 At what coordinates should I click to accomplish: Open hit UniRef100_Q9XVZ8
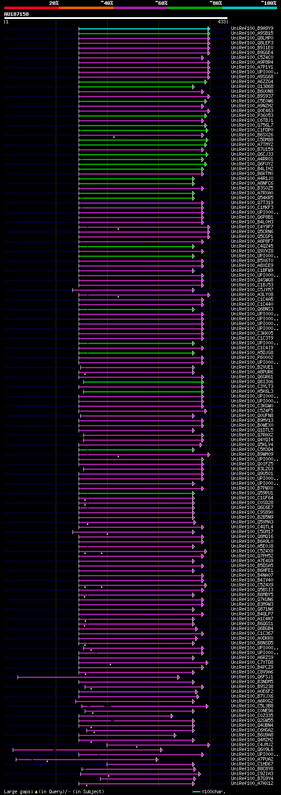(252, 251)
